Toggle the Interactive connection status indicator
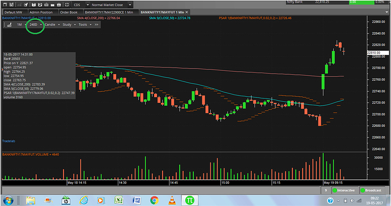 point(345,190)
